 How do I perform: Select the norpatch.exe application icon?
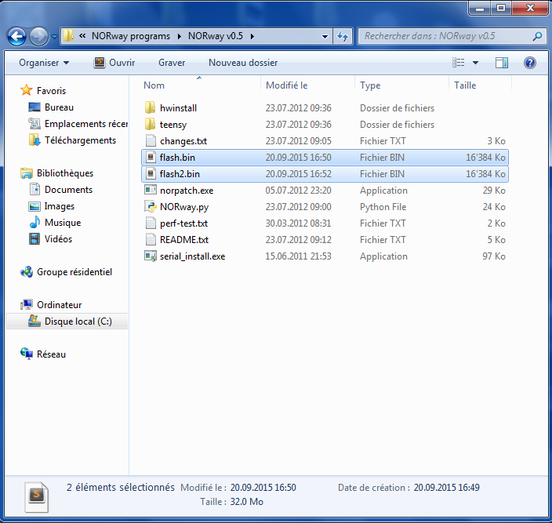[151, 190]
